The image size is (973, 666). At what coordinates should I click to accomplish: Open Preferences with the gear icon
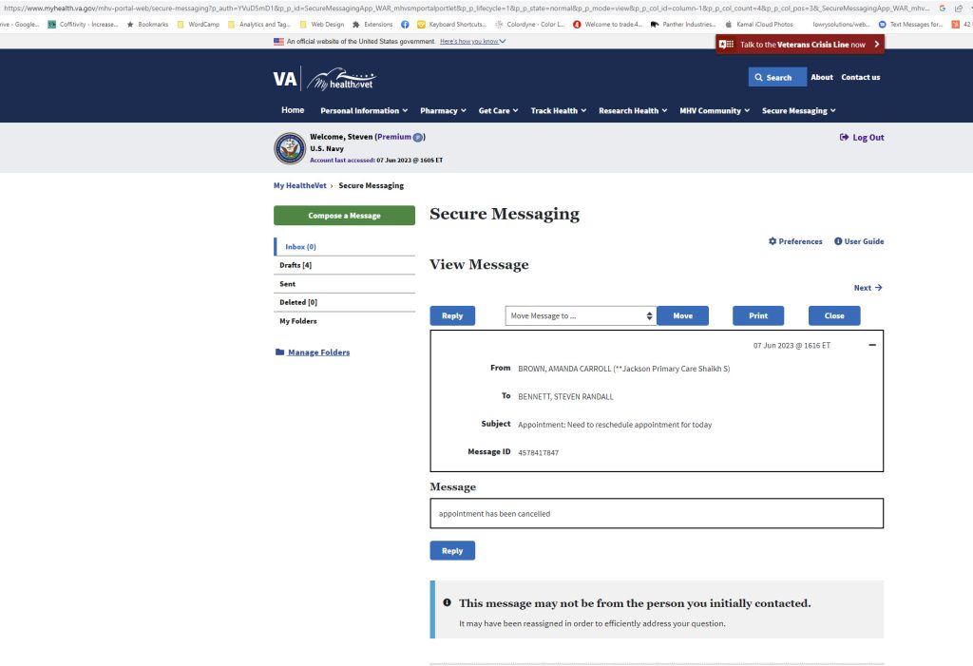click(x=773, y=241)
